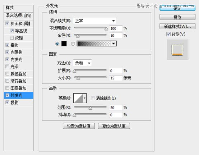Select the 纹理 sub-item in the list
199x155 pixels.
19,38
